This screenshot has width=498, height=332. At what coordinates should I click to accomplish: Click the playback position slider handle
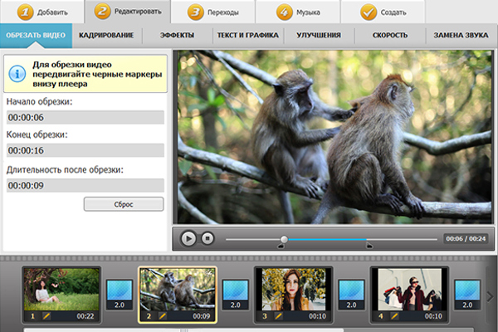[284, 239]
